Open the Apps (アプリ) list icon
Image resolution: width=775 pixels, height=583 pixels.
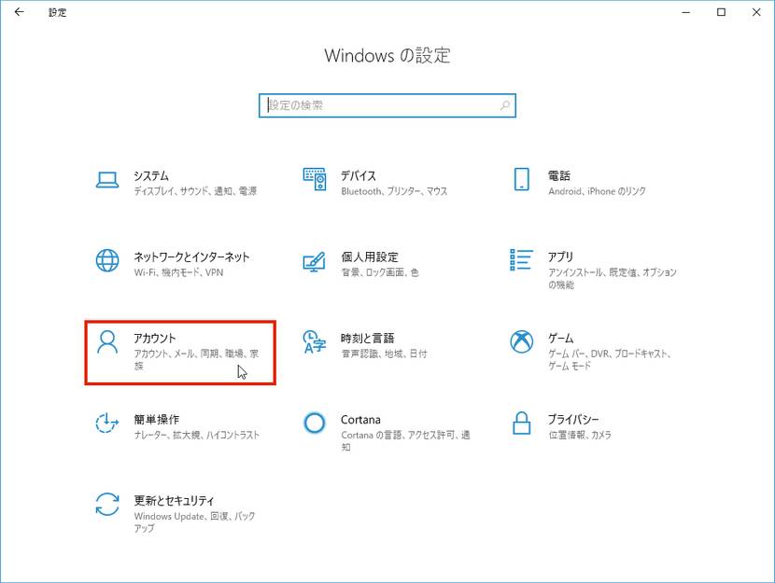coord(521,260)
